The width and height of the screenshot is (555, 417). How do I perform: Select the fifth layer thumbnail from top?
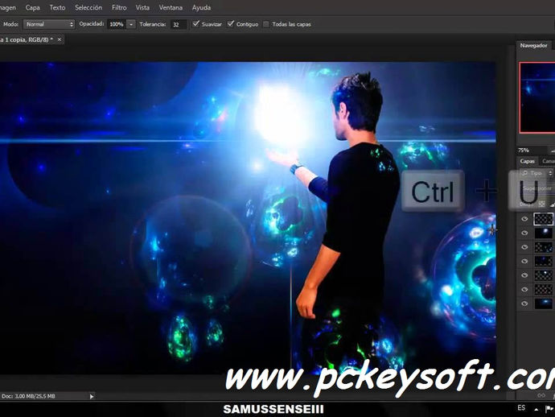(x=543, y=275)
